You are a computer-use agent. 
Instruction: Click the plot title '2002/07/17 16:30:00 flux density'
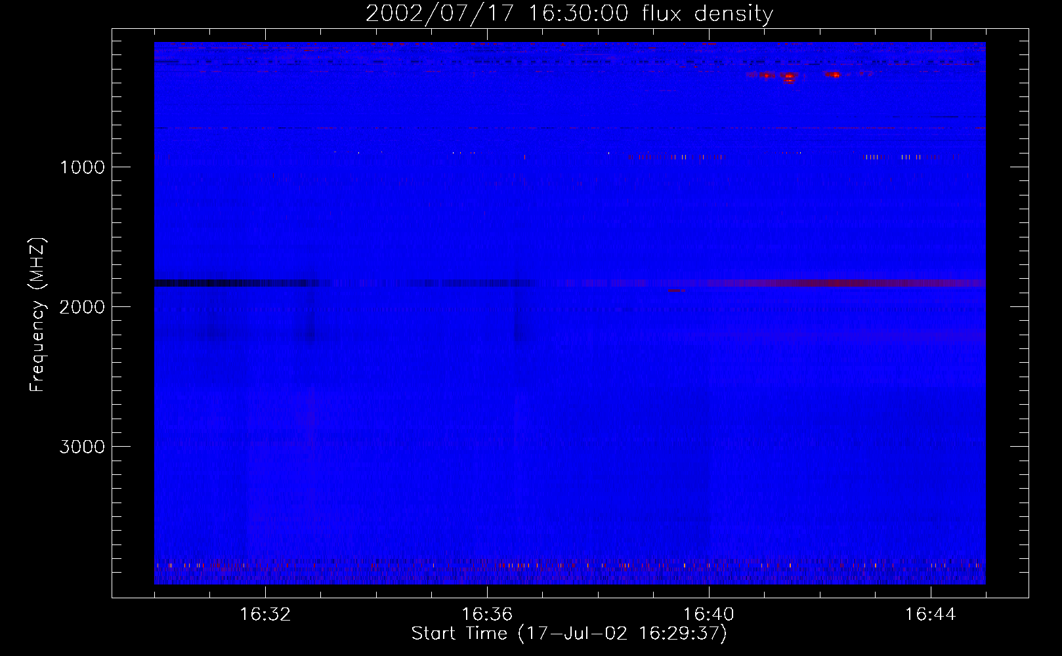click(569, 13)
